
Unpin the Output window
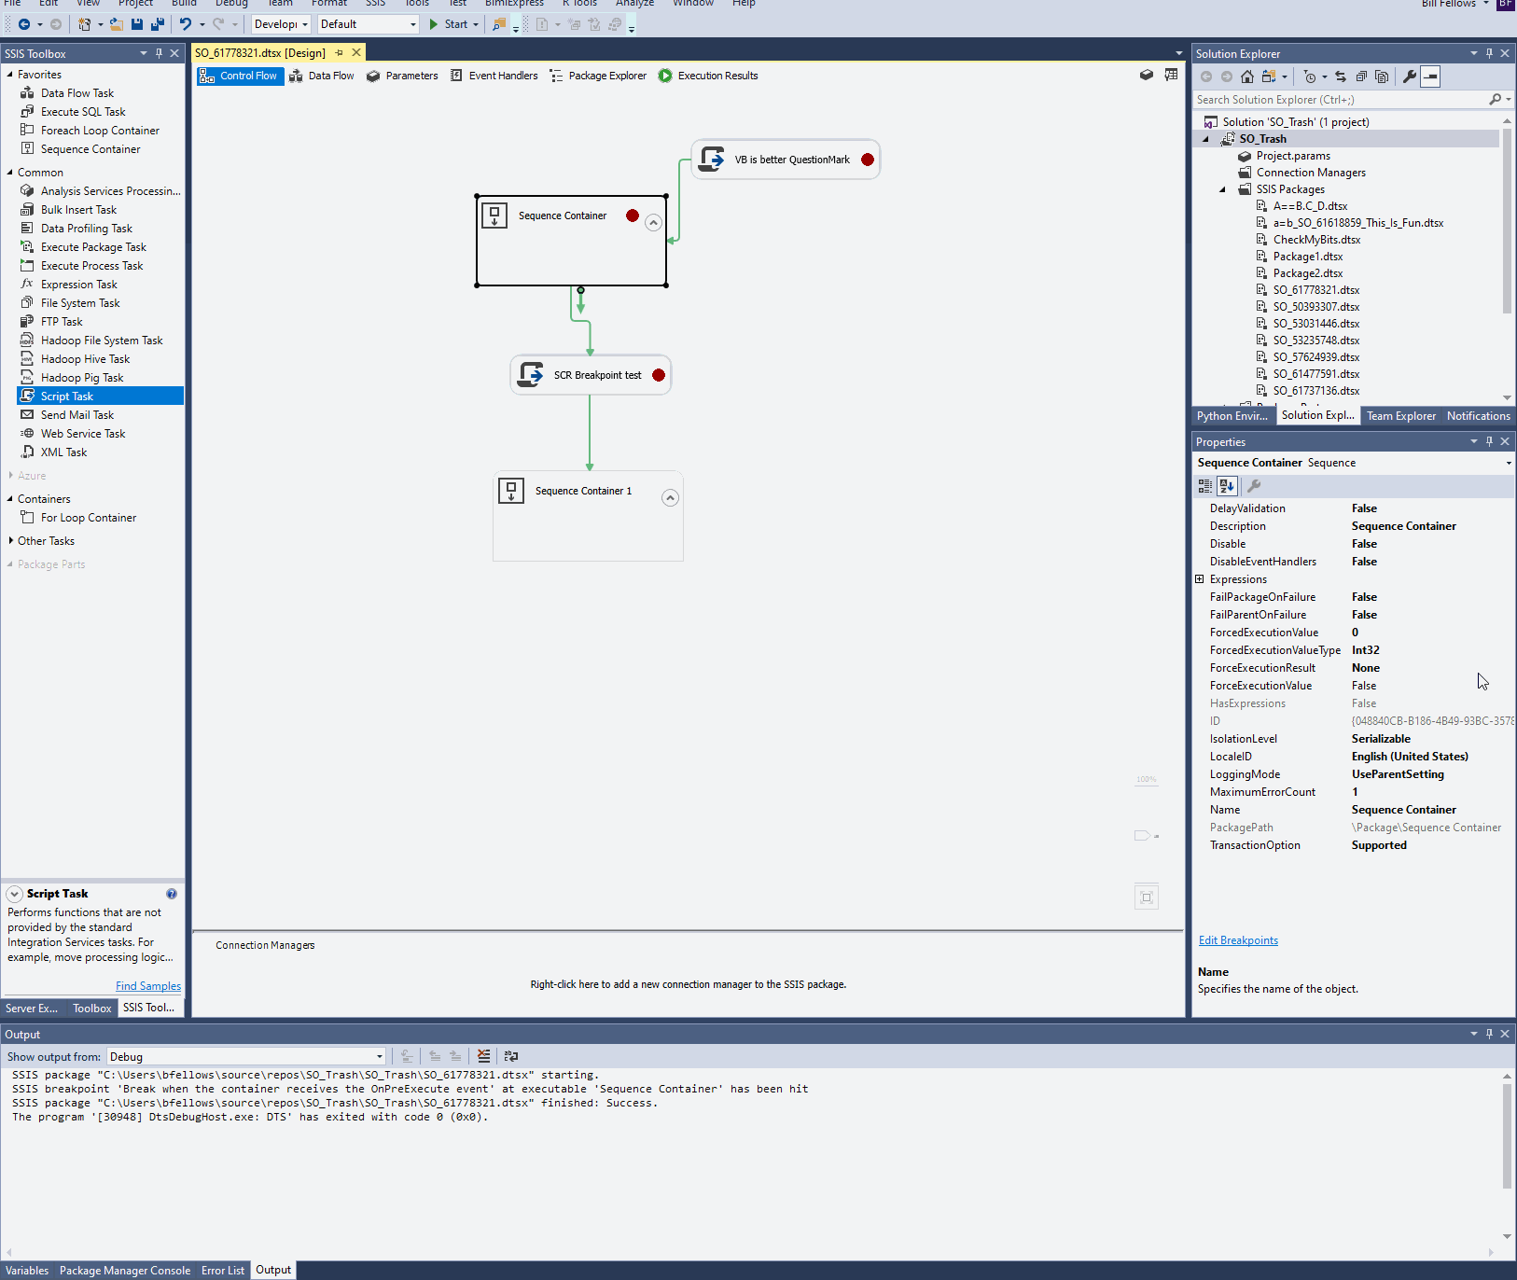point(1489,1034)
